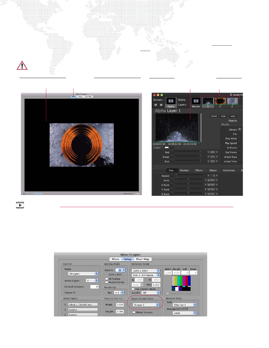Toggle the Play Mode box
This screenshot has height=348, width=269.
coord(240,139)
